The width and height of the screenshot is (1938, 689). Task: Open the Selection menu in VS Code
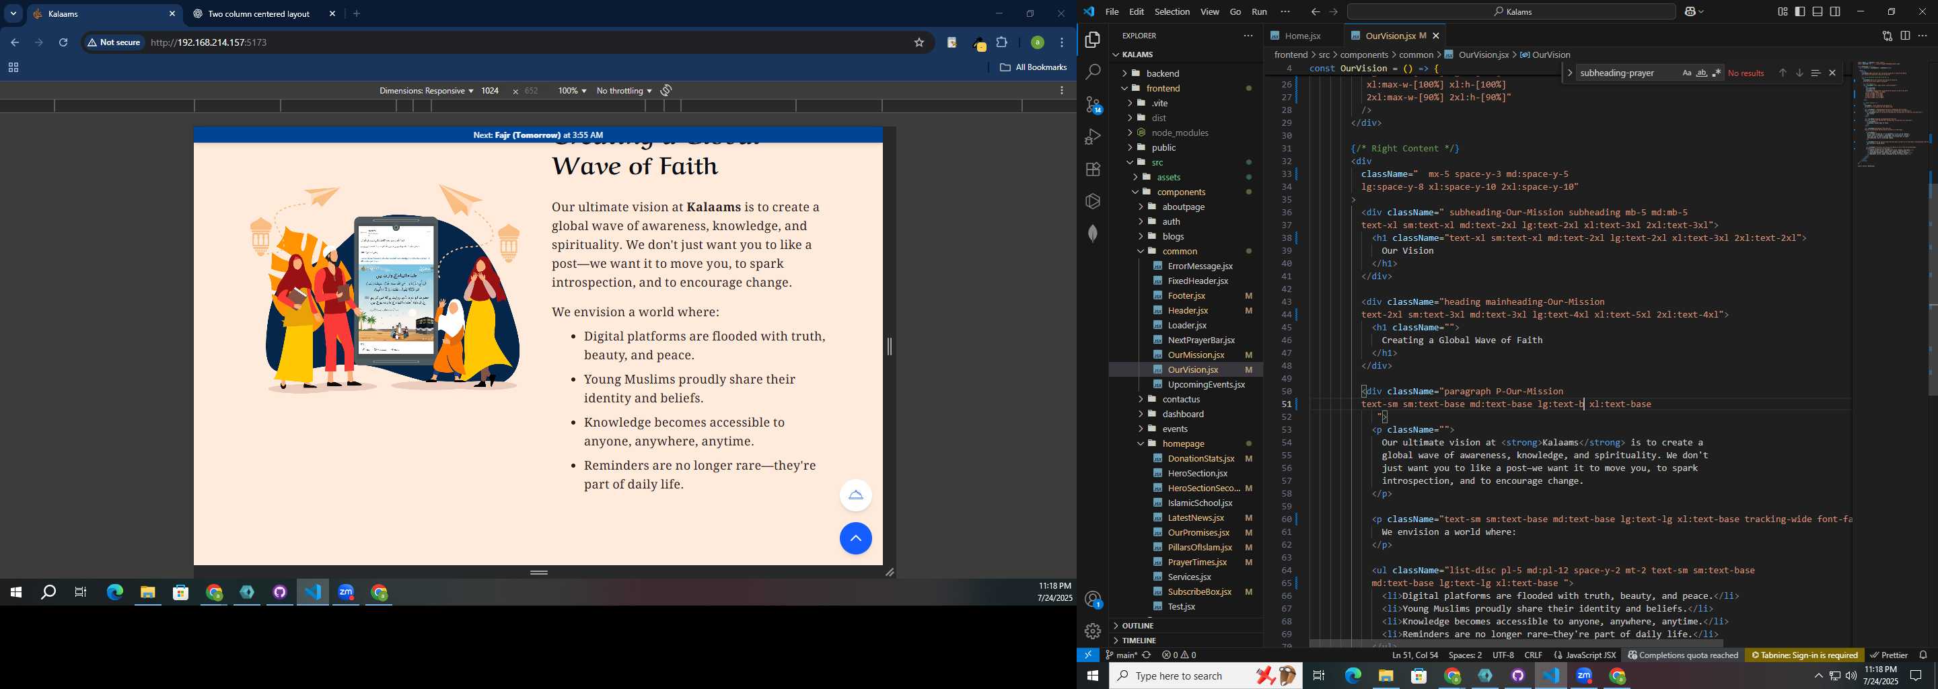pos(1172,11)
